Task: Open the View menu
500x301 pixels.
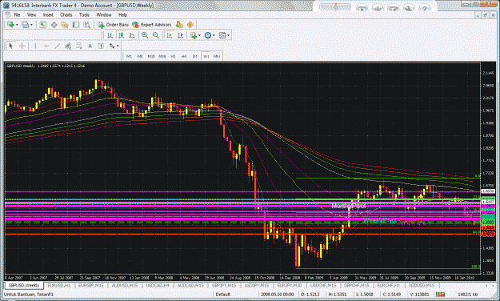Action: [x=31, y=14]
